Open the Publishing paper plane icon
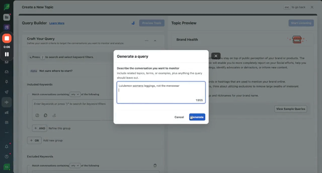This screenshot has width=322, height=173. tap(6, 92)
